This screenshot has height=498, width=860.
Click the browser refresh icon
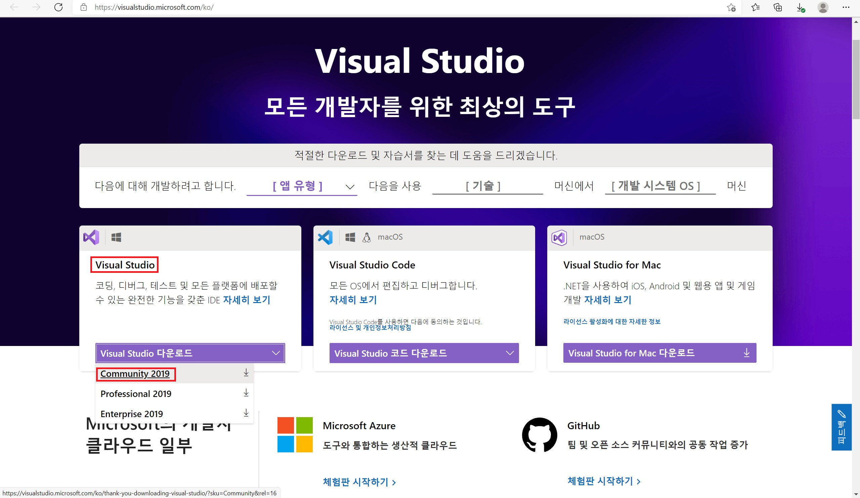[58, 7]
